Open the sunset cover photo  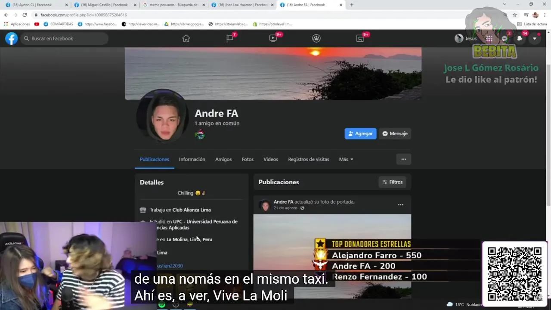(x=273, y=73)
